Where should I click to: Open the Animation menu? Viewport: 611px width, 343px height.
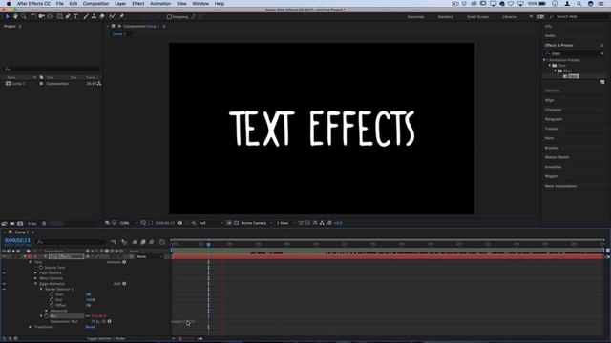[160, 4]
